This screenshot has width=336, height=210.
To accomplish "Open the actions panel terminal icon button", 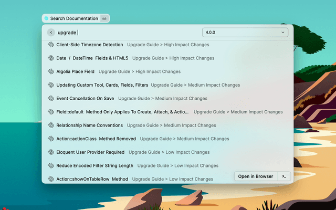I will [x=283, y=176].
